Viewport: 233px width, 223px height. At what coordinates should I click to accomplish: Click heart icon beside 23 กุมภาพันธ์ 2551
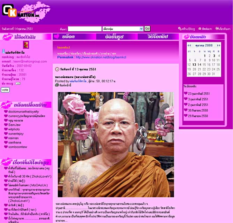[x=186, y=93]
